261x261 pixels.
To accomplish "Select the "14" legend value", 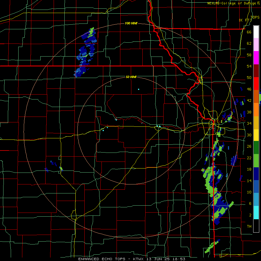I will point(249,181).
